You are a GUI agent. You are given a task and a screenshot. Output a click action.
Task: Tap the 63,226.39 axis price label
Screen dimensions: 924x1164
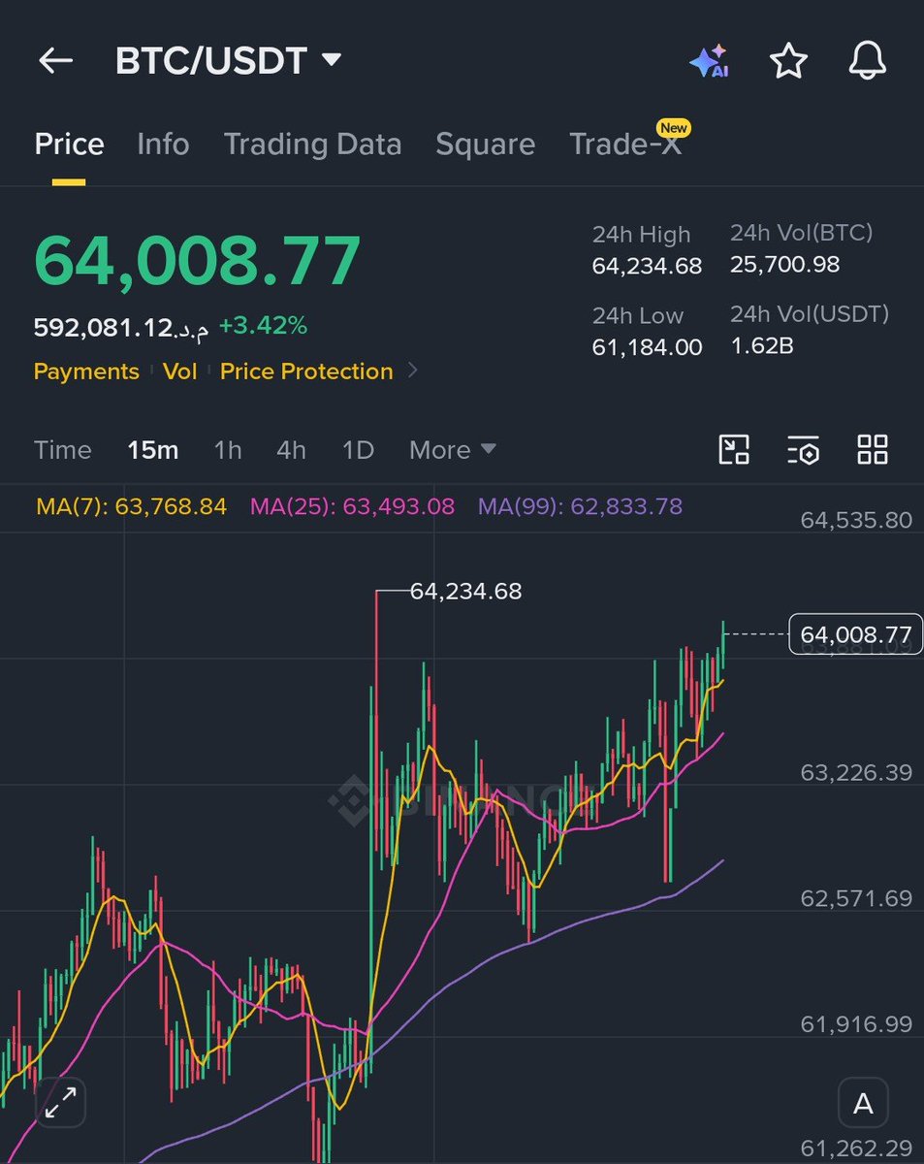(x=856, y=773)
